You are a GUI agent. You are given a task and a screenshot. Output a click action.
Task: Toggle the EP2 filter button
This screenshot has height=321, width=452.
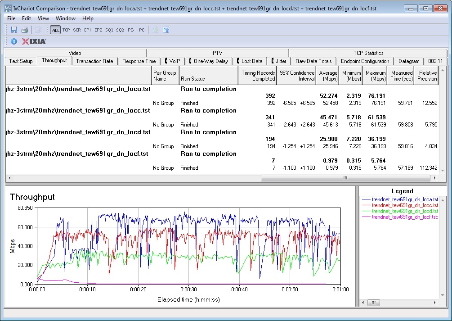(98, 30)
